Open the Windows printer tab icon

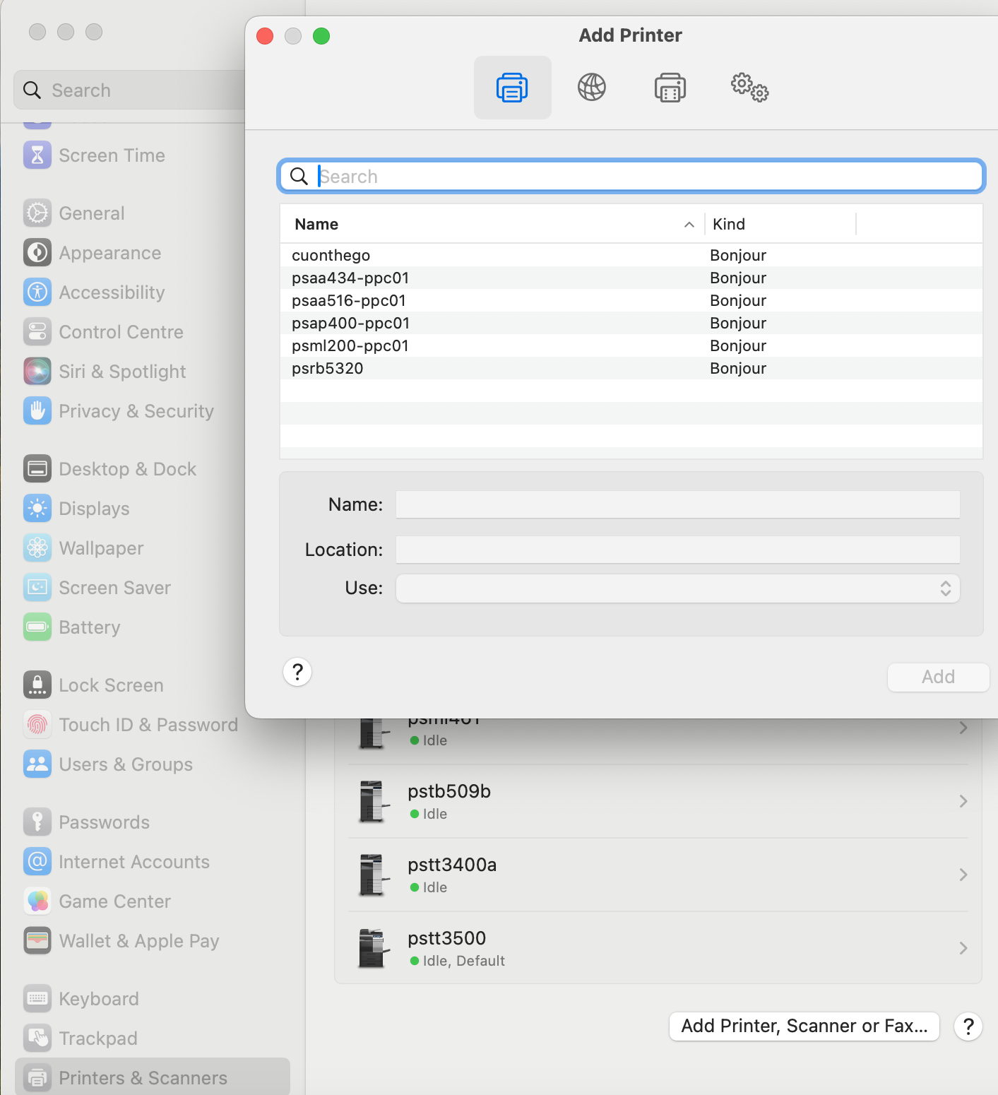670,88
